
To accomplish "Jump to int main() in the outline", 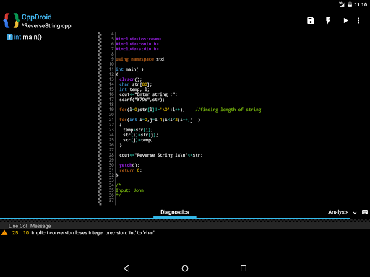I will tap(27, 37).
